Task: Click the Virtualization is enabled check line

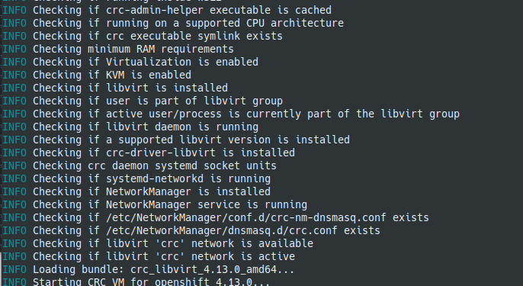Action: [x=130, y=62]
